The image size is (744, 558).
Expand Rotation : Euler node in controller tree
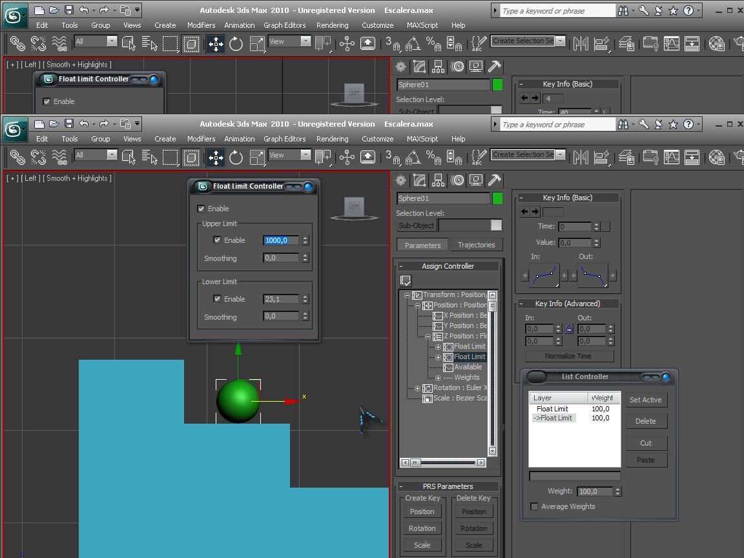417,388
